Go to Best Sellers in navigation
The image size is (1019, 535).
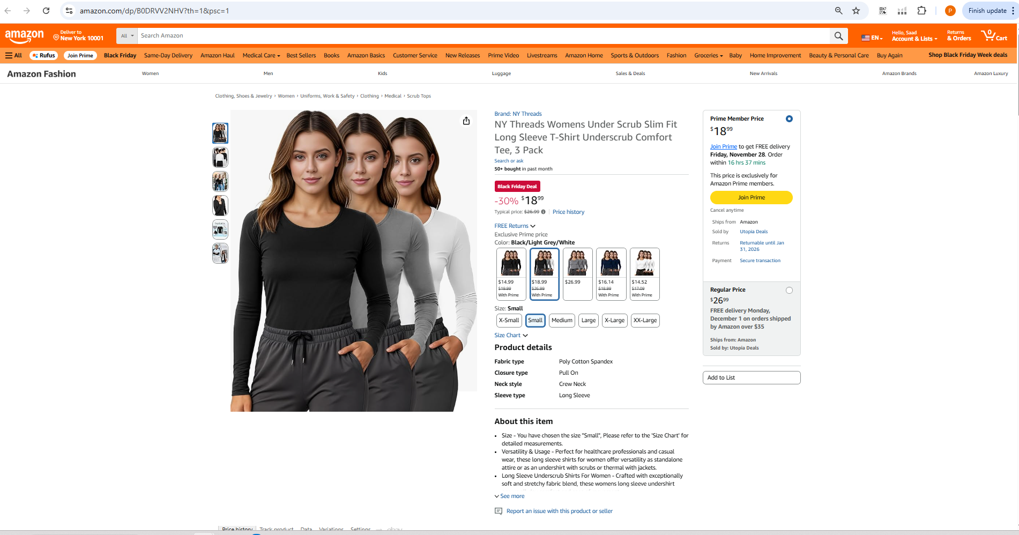pyautogui.click(x=301, y=56)
